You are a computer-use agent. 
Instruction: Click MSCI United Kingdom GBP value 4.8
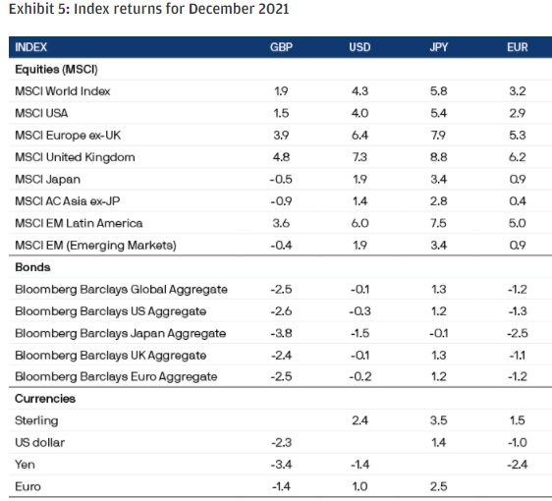click(281, 157)
